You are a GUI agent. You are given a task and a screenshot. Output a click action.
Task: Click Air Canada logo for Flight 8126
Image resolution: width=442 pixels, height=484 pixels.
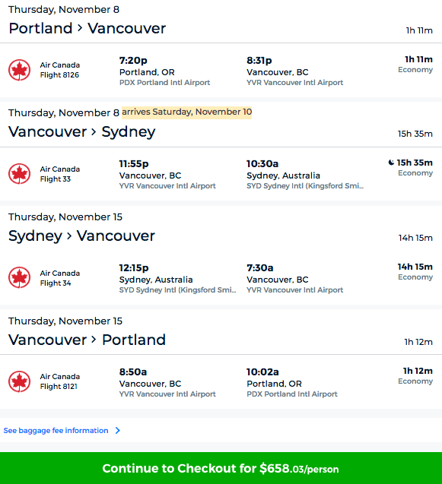tap(20, 70)
